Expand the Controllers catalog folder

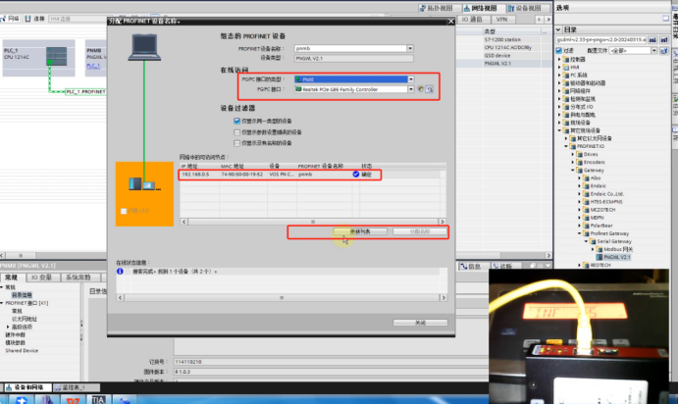[x=559, y=59]
